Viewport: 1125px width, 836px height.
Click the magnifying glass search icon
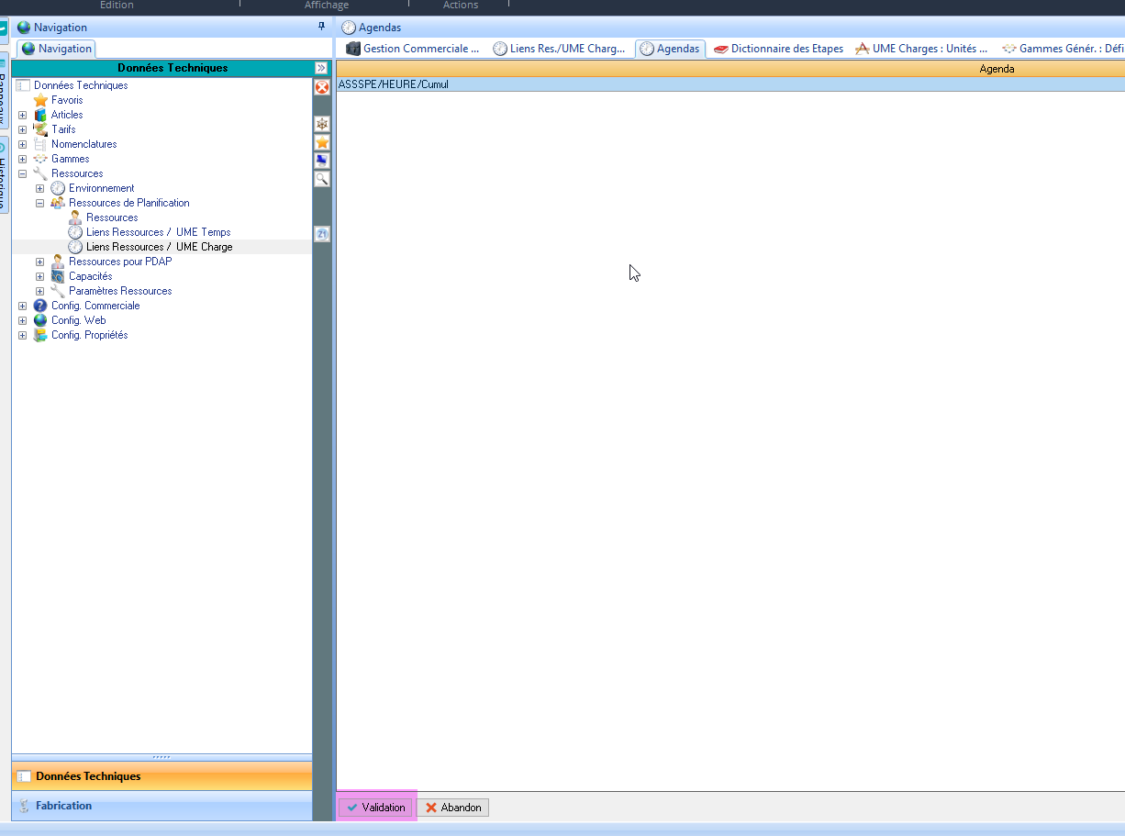pyautogui.click(x=322, y=179)
